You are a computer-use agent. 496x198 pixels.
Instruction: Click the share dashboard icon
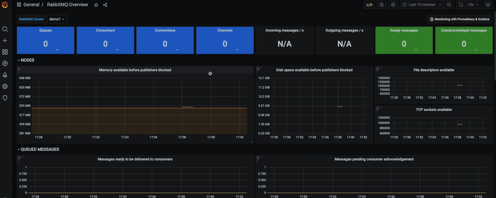point(105,5)
